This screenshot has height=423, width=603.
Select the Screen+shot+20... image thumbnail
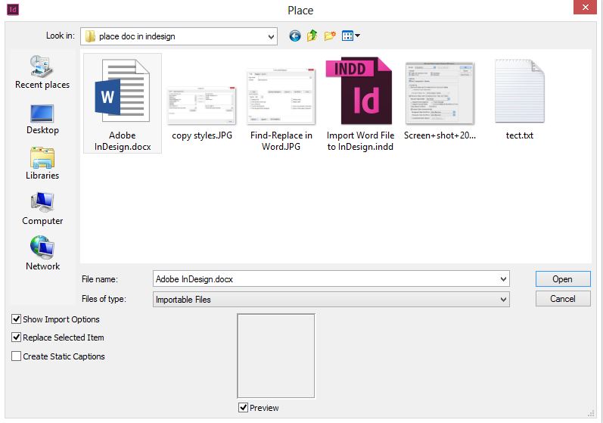coord(440,92)
